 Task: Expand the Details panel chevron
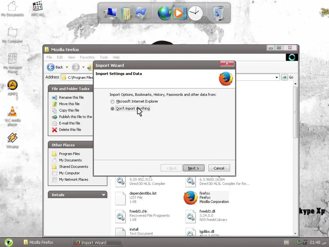click(x=103, y=195)
